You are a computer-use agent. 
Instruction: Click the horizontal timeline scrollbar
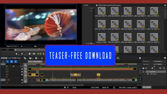coord(57,85)
